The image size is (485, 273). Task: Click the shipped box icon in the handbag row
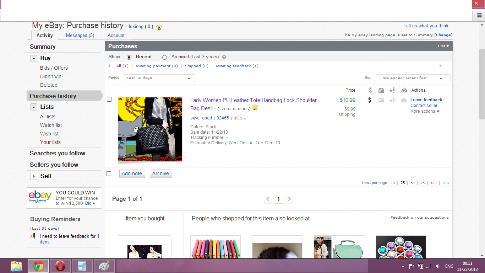point(381,100)
